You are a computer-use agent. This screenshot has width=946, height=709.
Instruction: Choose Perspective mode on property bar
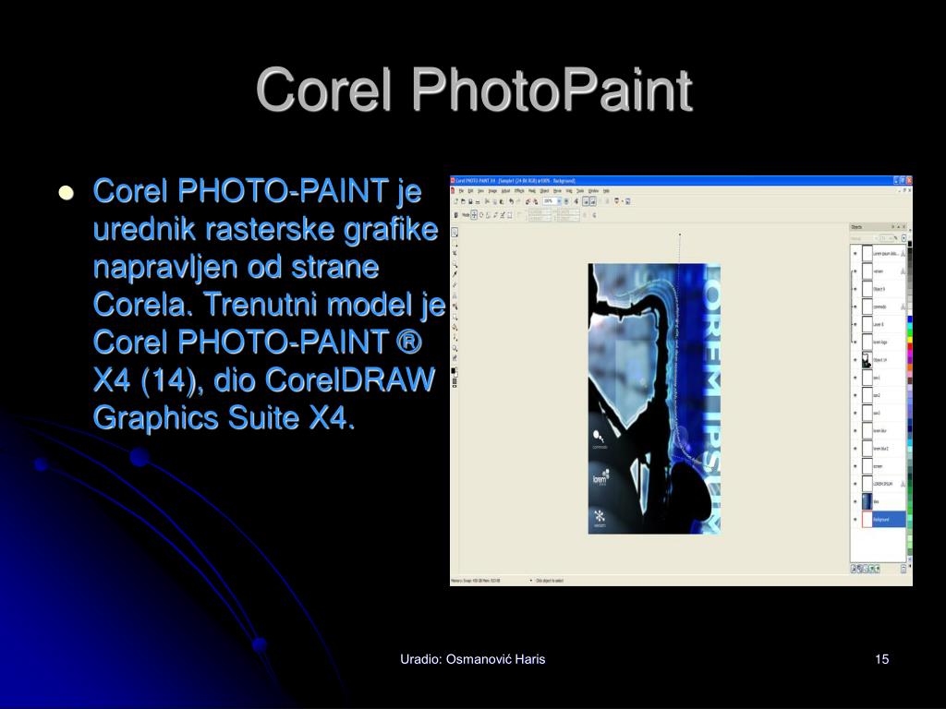510,215
